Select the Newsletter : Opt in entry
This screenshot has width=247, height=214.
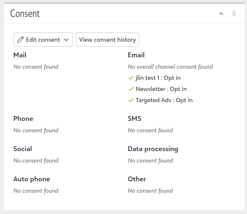click(x=161, y=89)
